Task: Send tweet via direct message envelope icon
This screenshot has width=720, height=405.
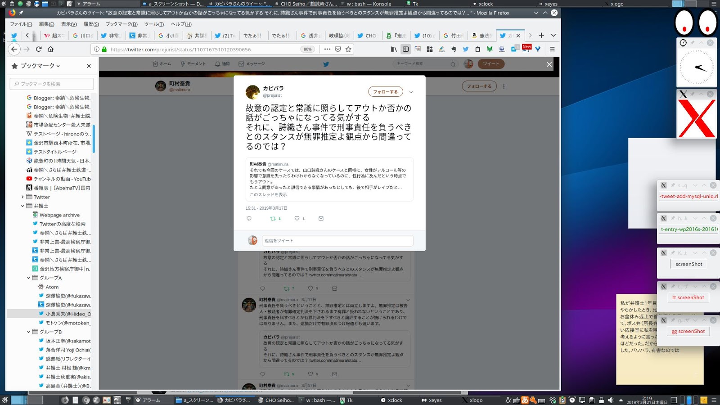Action: point(321,218)
